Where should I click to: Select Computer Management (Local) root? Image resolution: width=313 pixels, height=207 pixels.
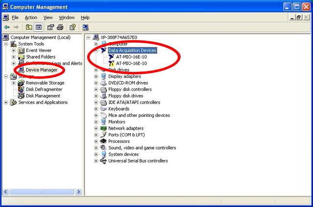click(x=40, y=38)
